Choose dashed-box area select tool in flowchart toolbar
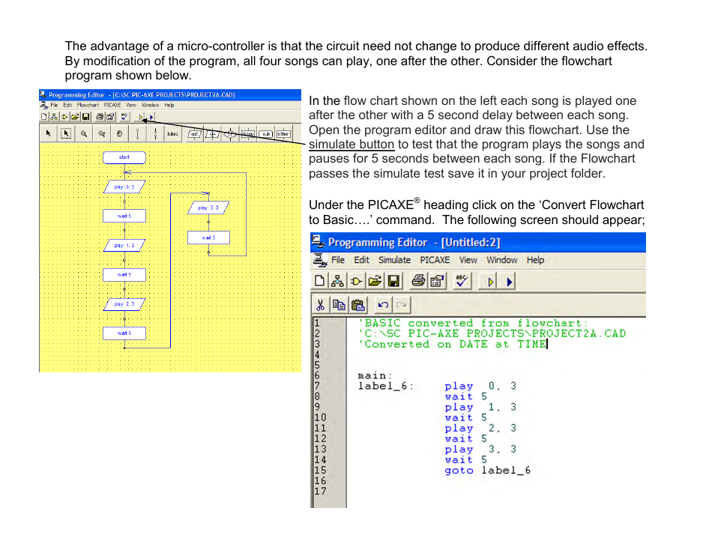The image size is (715, 553). pyautogui.click(x=66, y=133)
